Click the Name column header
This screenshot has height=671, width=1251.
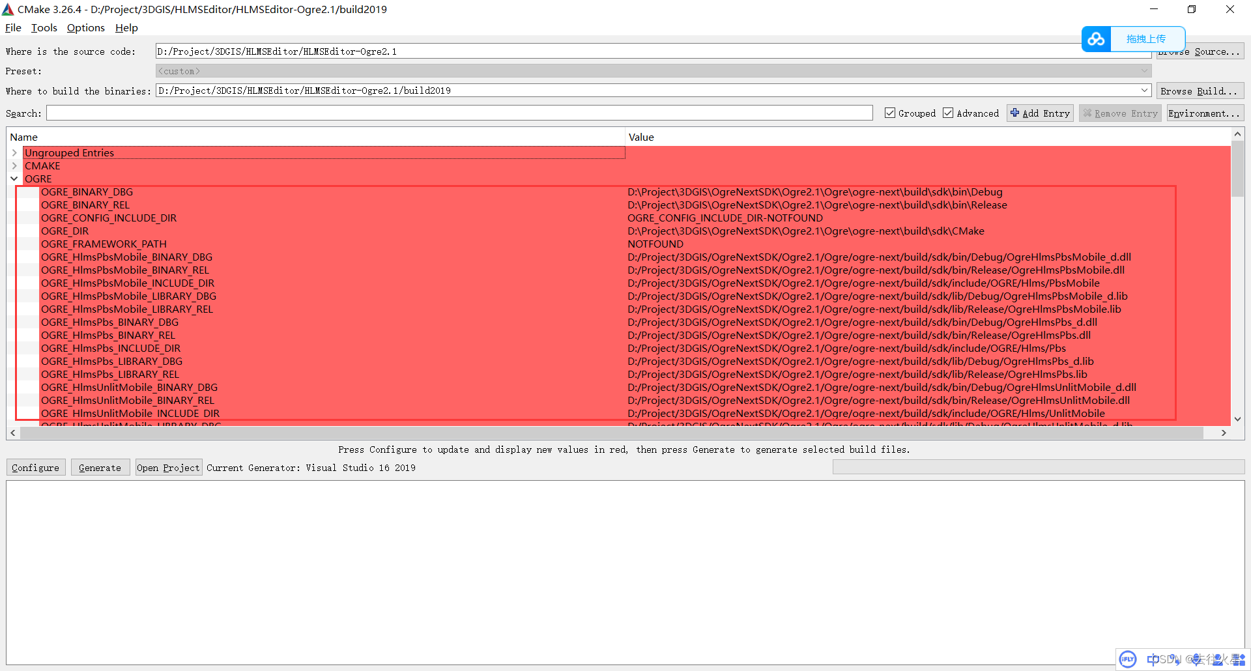point(316,137)
